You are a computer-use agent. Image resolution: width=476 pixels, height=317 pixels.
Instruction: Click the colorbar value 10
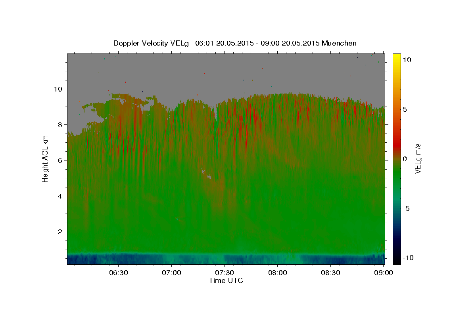pyautogui.click(x=407, y=60)
